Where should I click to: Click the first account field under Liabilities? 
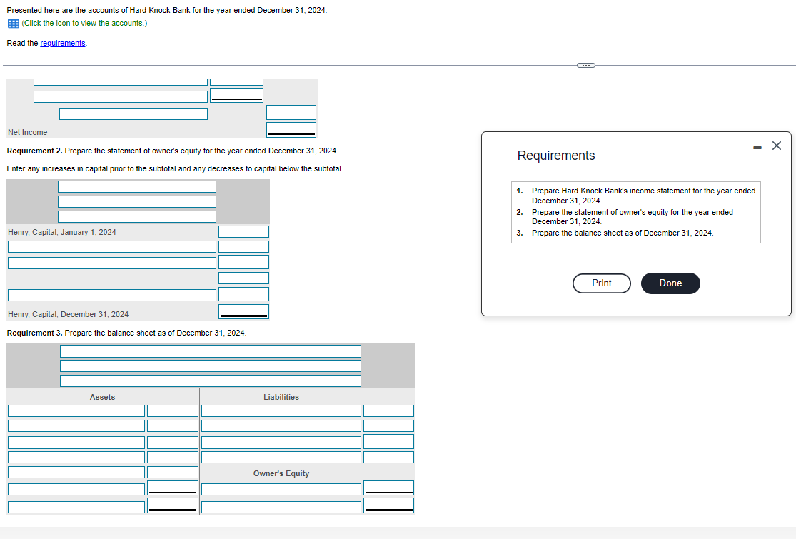tap(281, 410)
